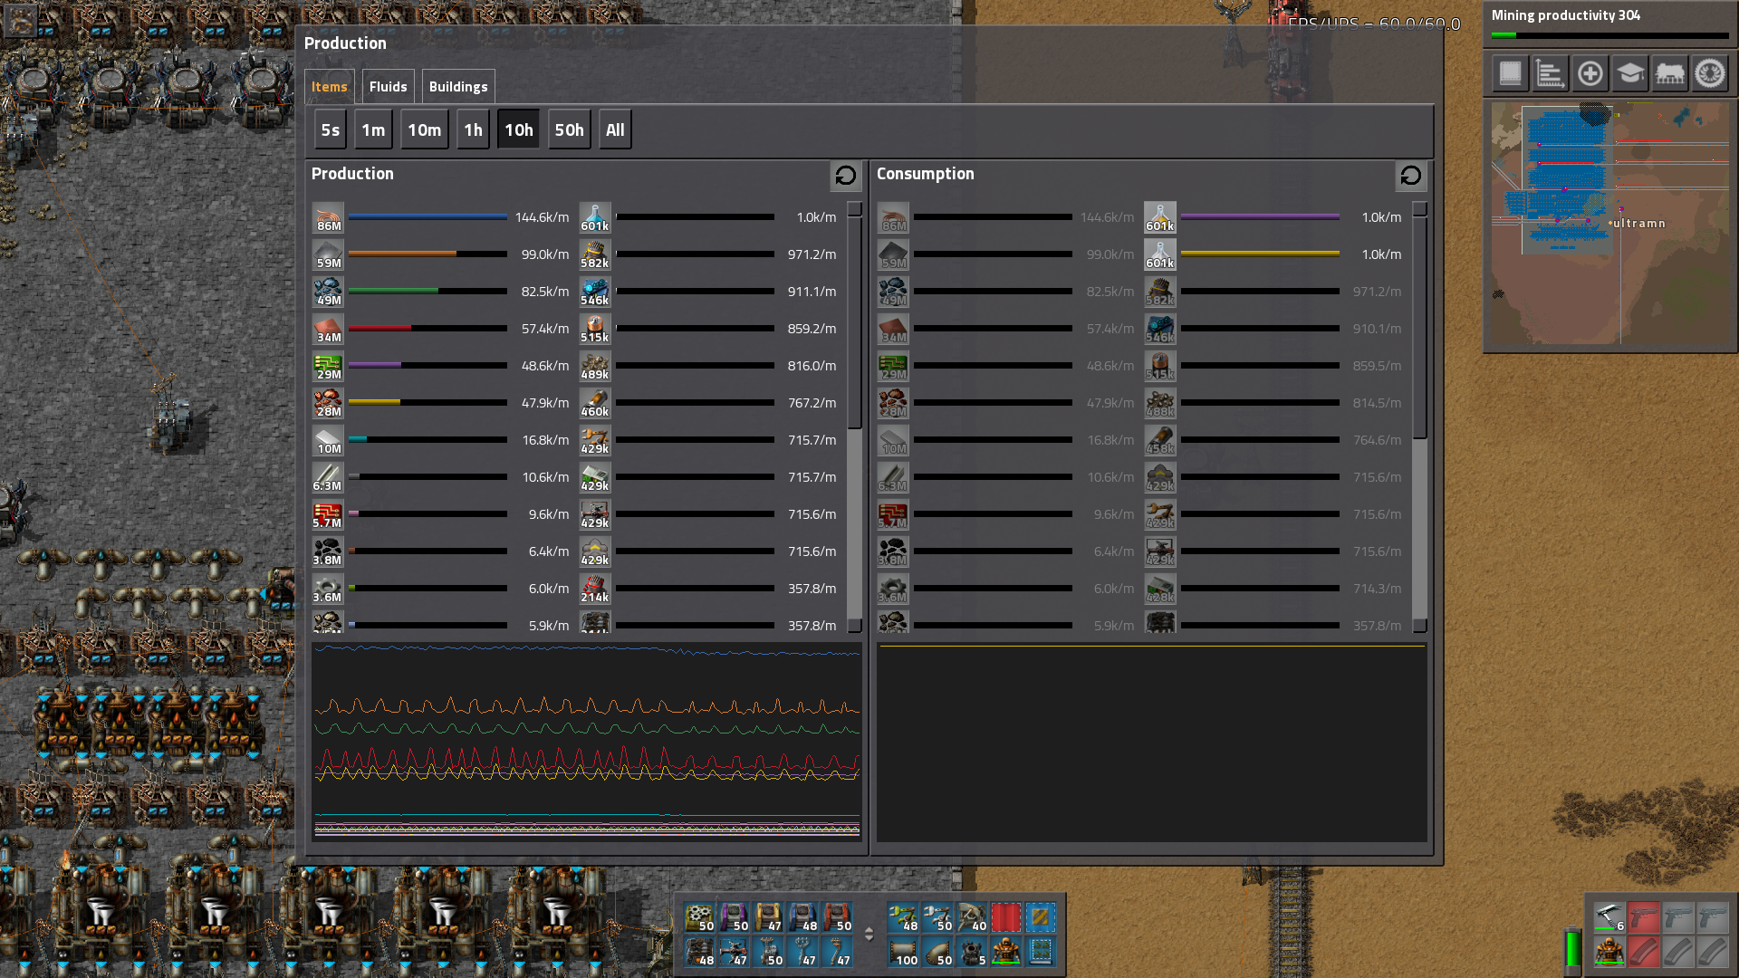Viewport: 1739px width, 978px height.
Task: Open the logistic networks gear button
Action: [1710, 73]
